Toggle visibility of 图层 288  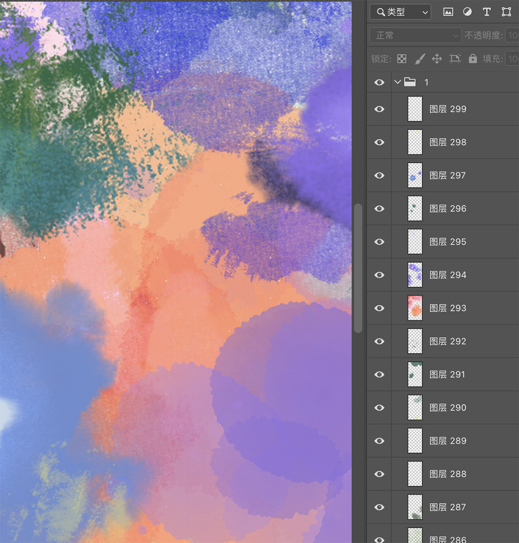pos(379,474)
